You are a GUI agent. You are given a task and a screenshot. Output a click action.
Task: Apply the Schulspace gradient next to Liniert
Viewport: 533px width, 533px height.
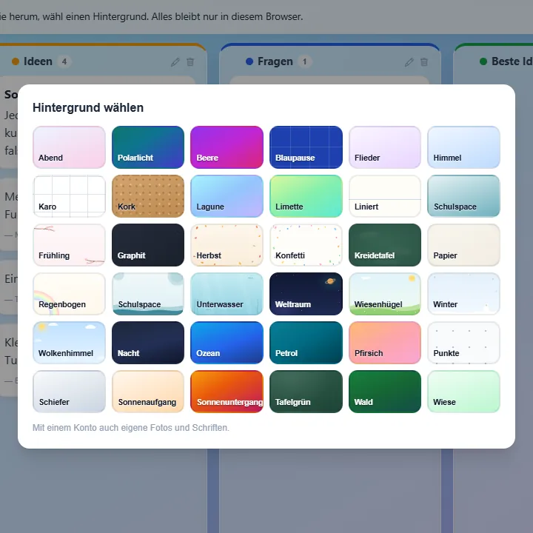tap(463, 196)
